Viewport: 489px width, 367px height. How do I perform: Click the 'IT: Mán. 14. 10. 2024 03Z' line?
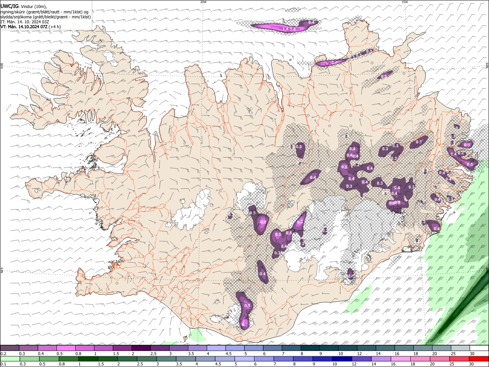pos(25,22)
